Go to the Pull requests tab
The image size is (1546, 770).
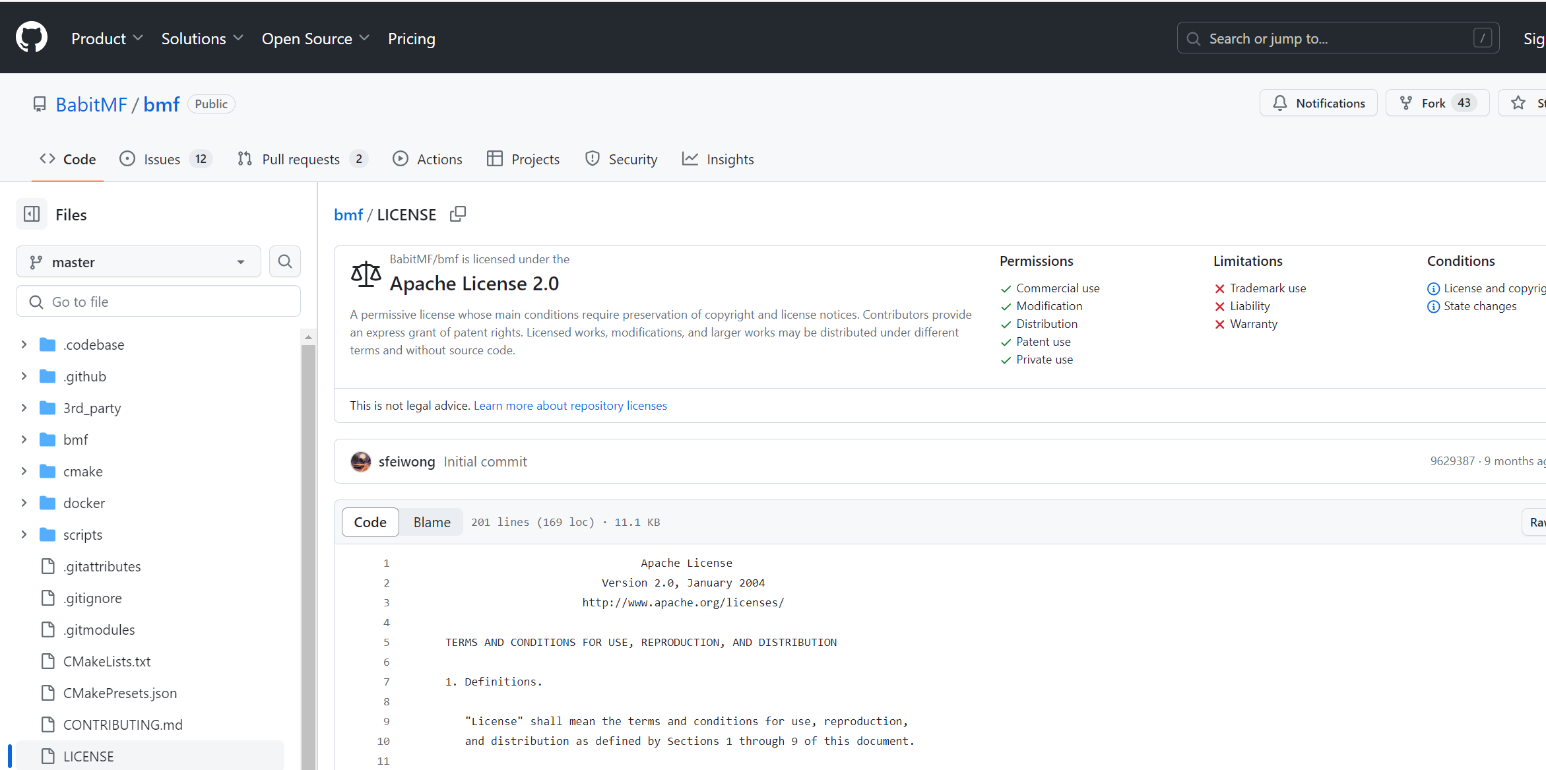tap(302, 159)
